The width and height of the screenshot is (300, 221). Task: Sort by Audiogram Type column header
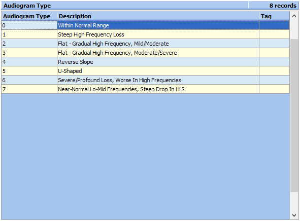point(29,16)
